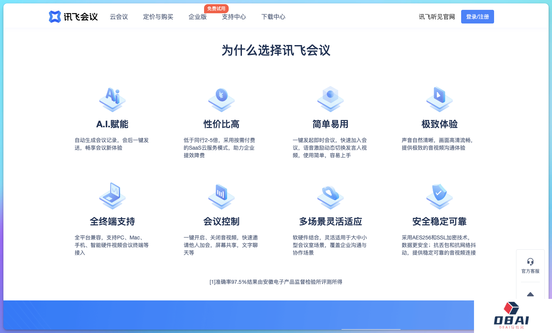Image resolution: width=552 pixels, height=333 pixels.
Task: Click the 讯飞会议 logo icon
Action: [x=55, y=17]
